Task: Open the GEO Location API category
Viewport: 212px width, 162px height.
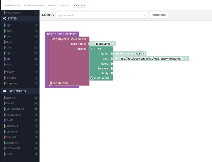Action: pos(20,109)
